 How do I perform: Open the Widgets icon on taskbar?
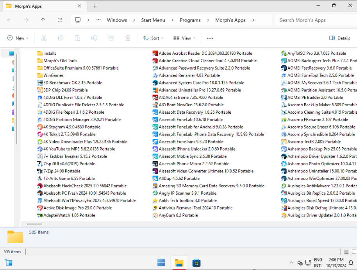click(x=9, y=263)
